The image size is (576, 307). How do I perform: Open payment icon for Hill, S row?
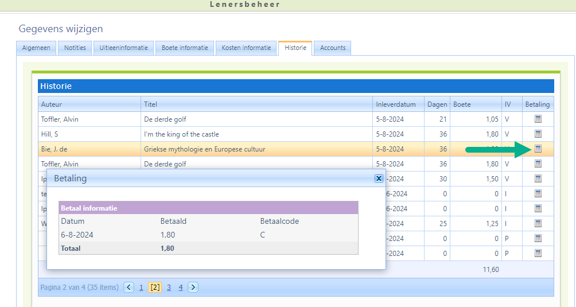click(x=538, y=134)
